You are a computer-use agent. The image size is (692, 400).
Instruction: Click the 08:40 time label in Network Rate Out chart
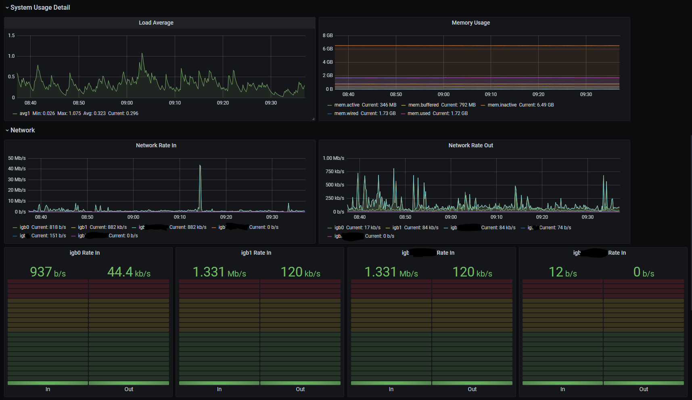(x=360, y=217)
